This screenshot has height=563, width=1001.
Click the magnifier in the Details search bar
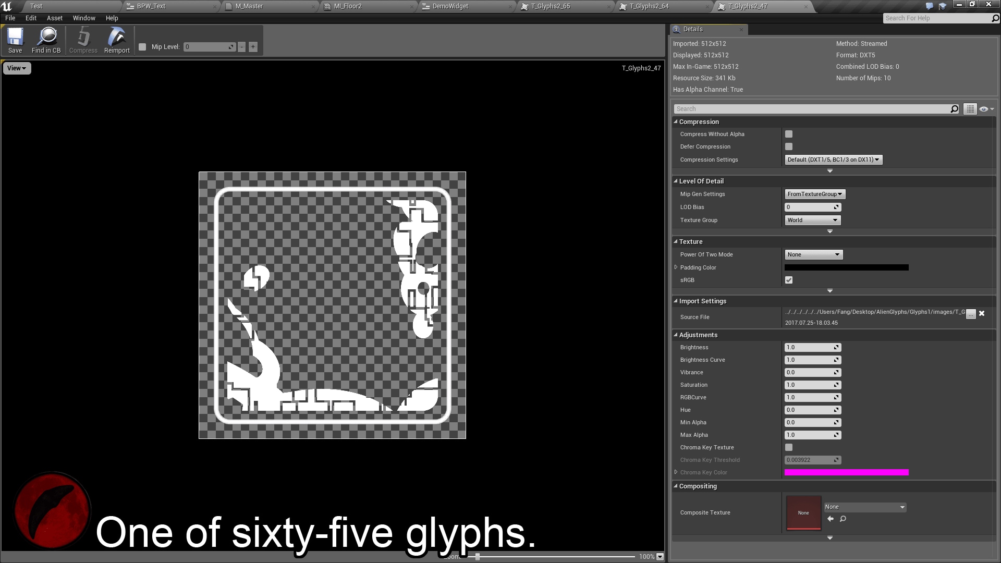[x=954, y=108]
